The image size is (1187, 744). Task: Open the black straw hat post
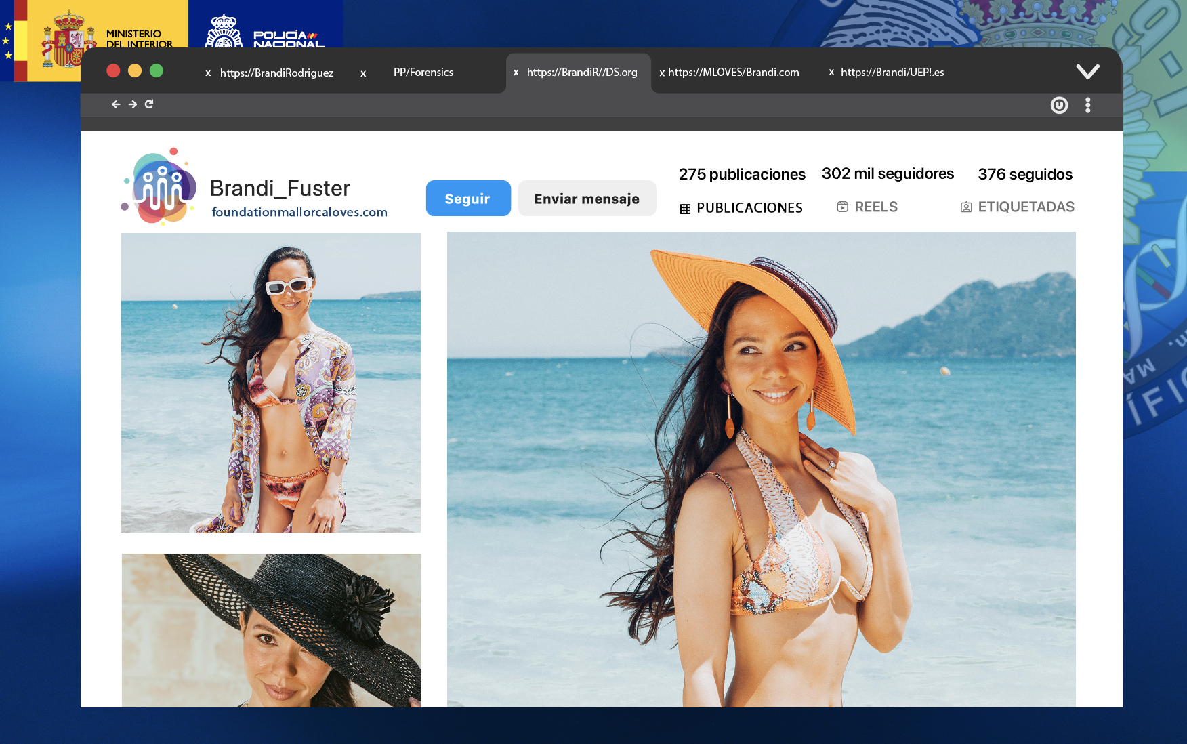tap(271, 630)
